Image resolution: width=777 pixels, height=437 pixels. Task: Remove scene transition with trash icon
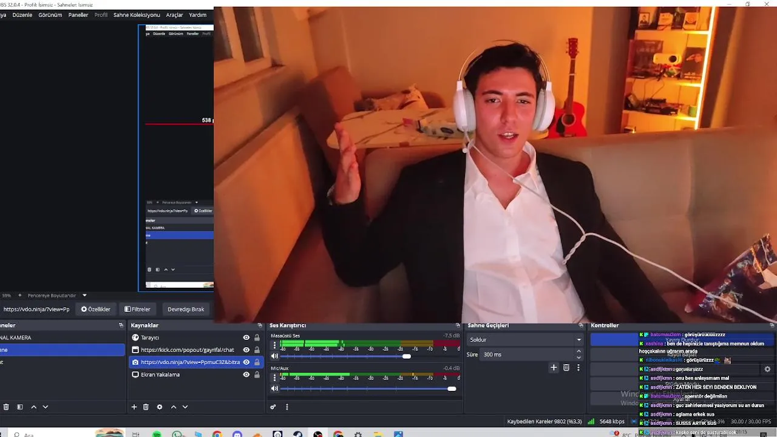[x=566, y=367]
